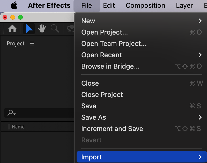Select the Selection arrow tool
The image size is (207, 163).
(29, 29)
